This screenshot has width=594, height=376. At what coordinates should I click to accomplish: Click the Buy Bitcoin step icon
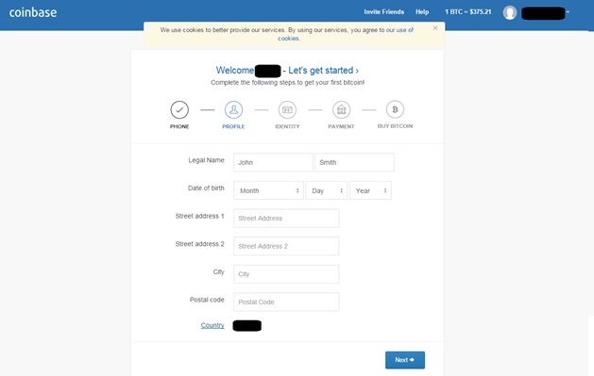pyautogui.click(x=395, y=109)
